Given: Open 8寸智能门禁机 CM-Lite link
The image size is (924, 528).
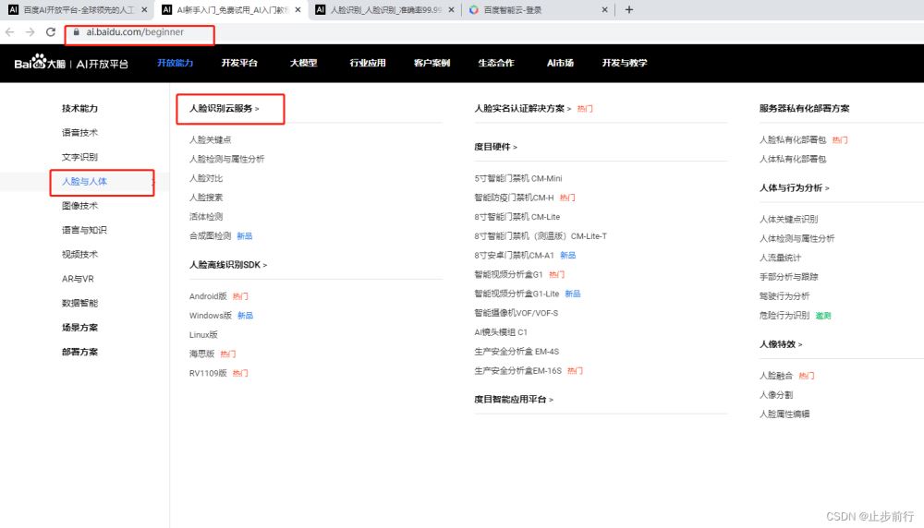Looking at the screenshot, I should click(517, 217).
